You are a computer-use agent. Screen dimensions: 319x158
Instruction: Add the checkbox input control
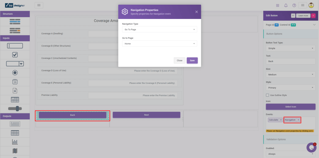[x=15, y=55]
